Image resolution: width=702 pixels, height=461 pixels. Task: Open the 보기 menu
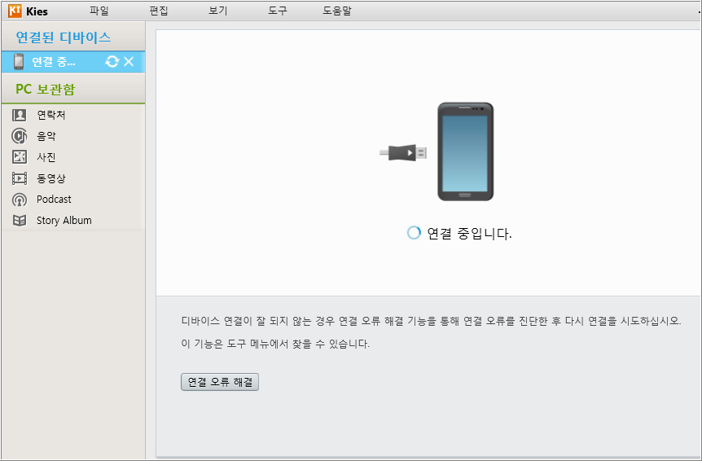[x=218, y=11]
